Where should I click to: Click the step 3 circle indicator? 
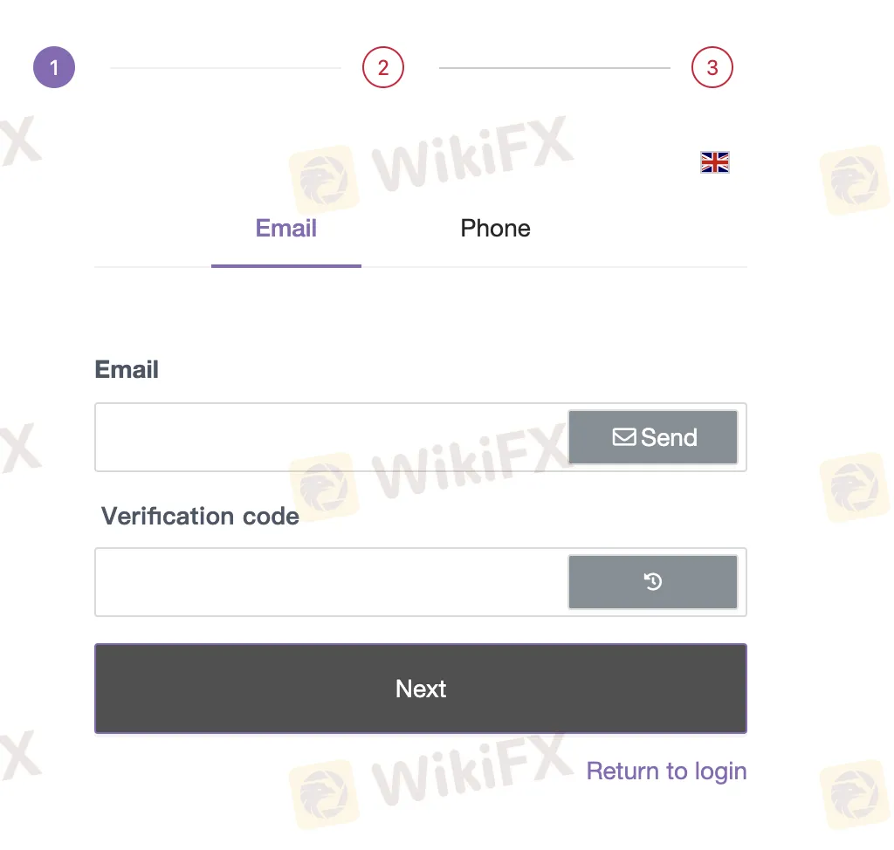(x=712, y=67)
